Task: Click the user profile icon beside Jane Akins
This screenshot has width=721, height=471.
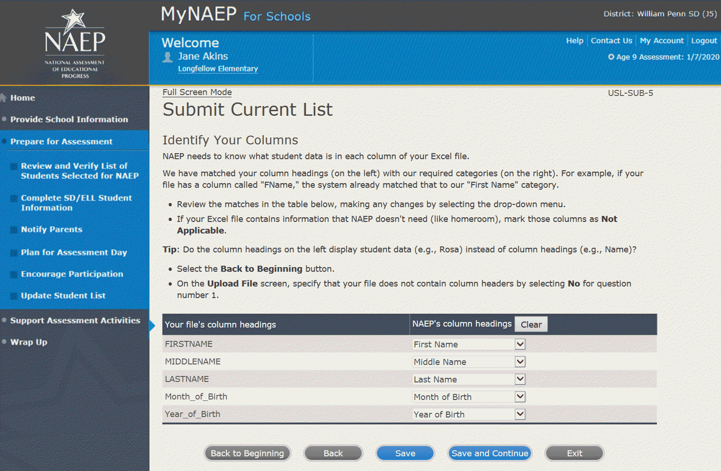Action: pos(167,57)
